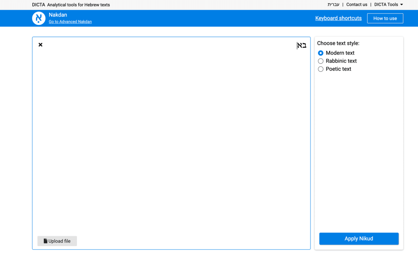Click the Apply Nikud button

359,239
